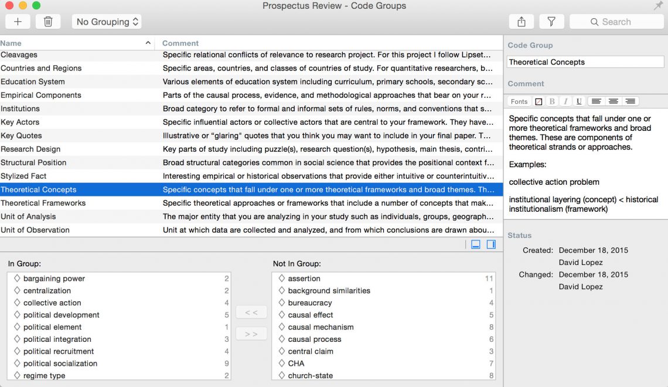The width and height of the screenshot is (668, 387).
Task: Move code into group with << button
Action: click(x=251, y=313)
